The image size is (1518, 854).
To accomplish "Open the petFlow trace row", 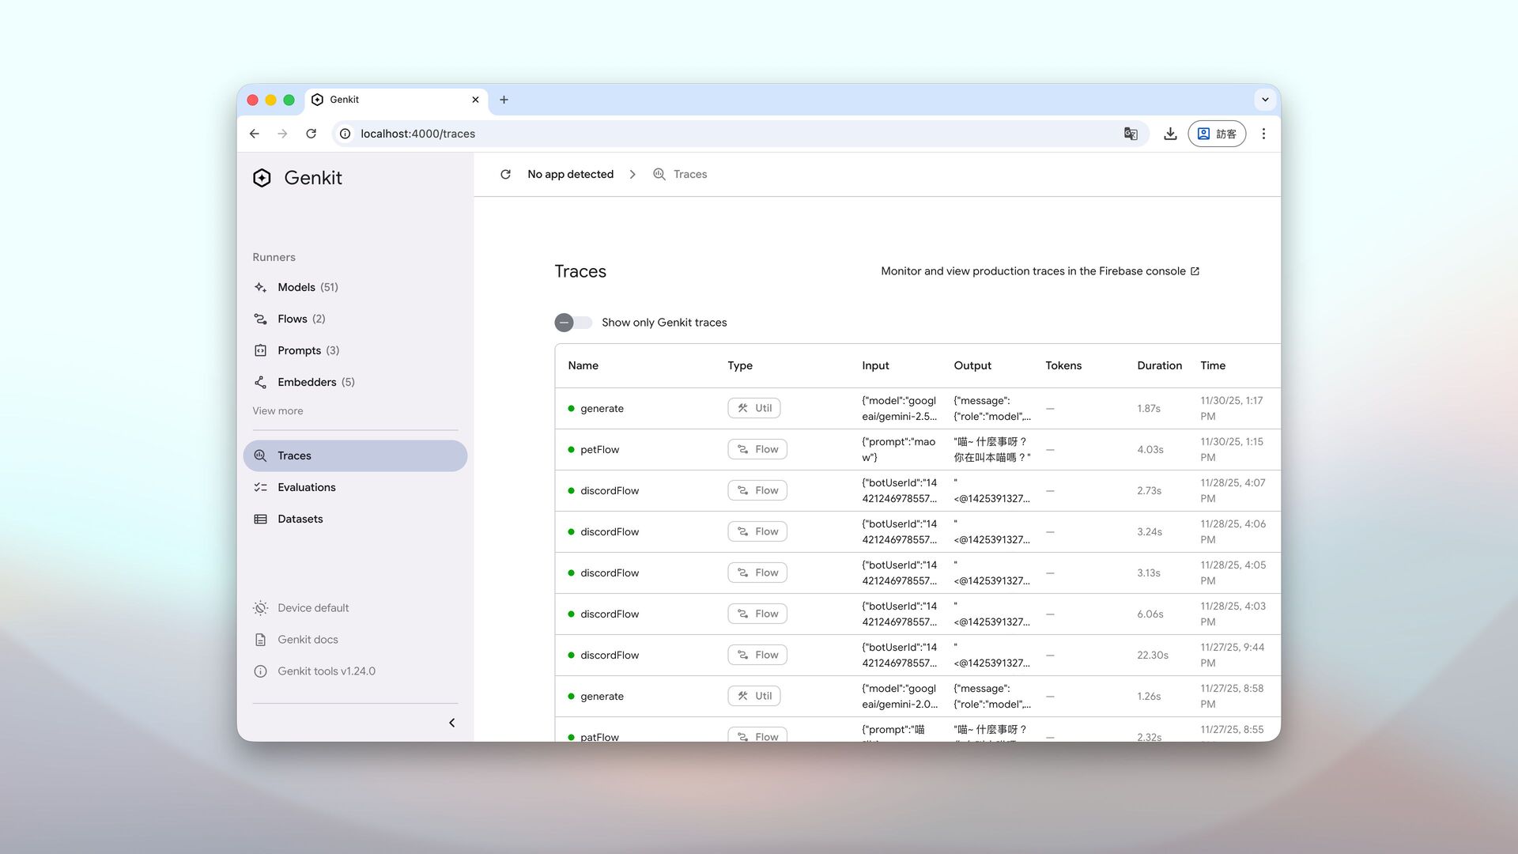I will 599,450.
